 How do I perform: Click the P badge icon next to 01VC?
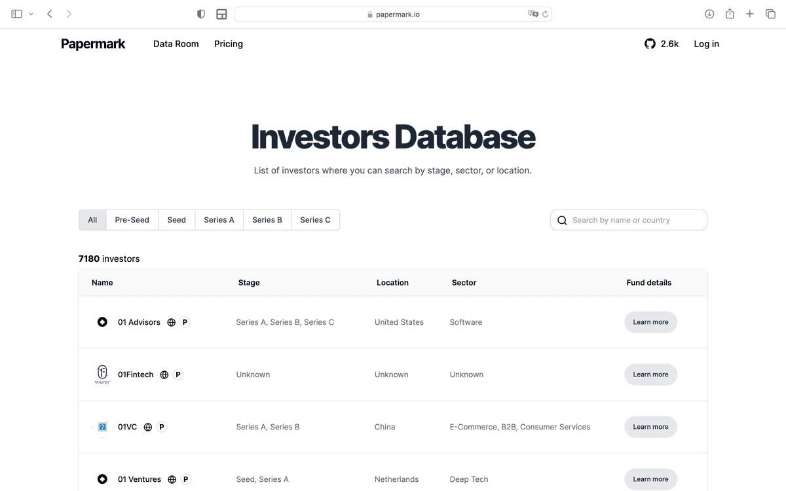click(x=161, y=427)
